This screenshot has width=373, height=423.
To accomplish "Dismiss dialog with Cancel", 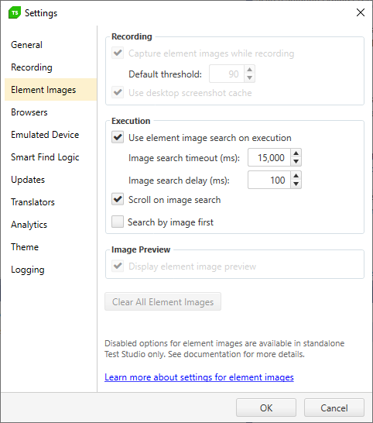I will pos(334,408).
